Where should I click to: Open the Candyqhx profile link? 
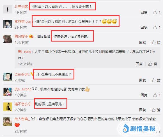pos(22,74)
